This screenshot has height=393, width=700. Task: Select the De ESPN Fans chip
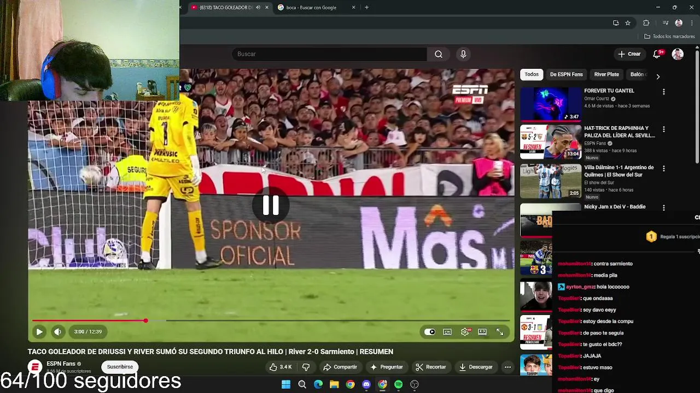point(566,74)
